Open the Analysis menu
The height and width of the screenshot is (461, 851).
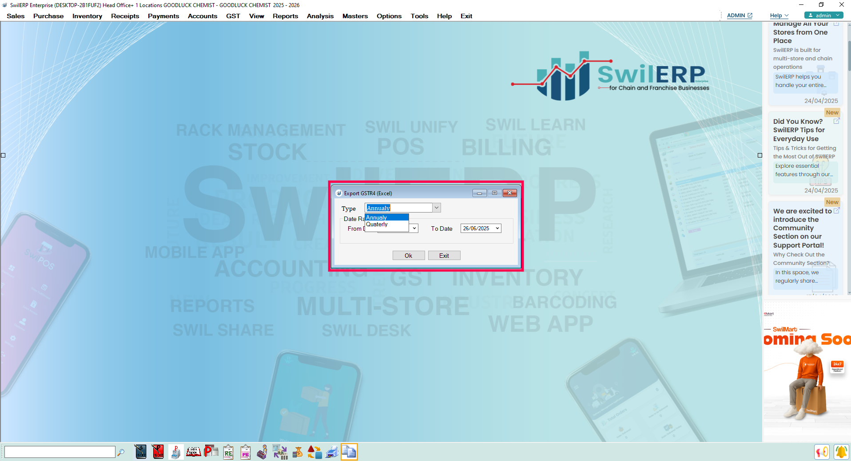pos(320,16)
